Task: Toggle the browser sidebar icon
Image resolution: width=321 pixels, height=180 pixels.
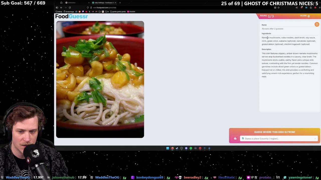Action: pyautogui.click(x=57, y=7)
